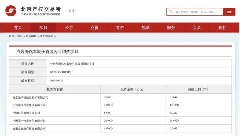Click shareholding ratio 10.3358
Viewport: 240px width, 136px height.
pyautogui.click(x=174, y=105)
